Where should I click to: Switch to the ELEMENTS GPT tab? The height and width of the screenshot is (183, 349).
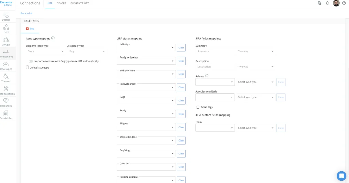pyautogui.click(x=79, y=3)
